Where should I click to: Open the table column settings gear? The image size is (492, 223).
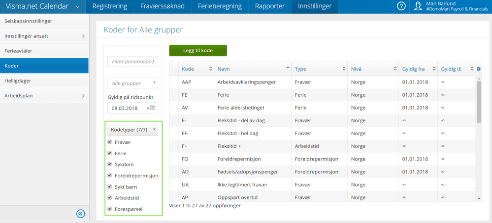479,69
